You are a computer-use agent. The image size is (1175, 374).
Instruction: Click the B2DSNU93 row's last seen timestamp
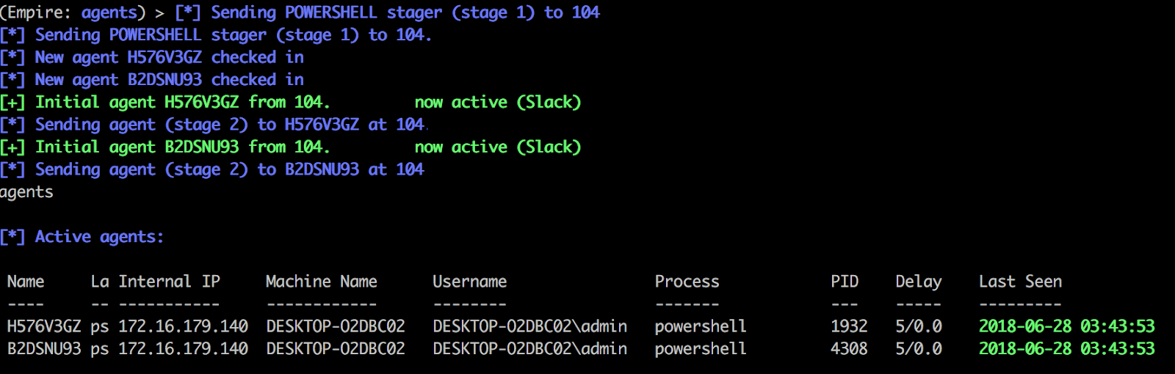(1066, 349)
